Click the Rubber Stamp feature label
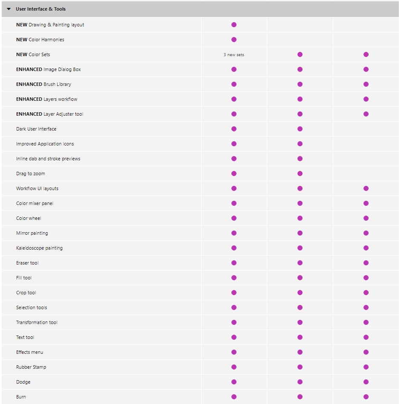This screenshot has width=401, height=404. [31, 367]
